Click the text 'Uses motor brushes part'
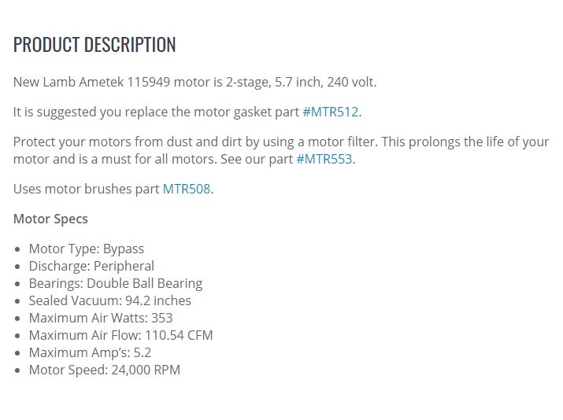Screen dimensions: 563x420 87,189
